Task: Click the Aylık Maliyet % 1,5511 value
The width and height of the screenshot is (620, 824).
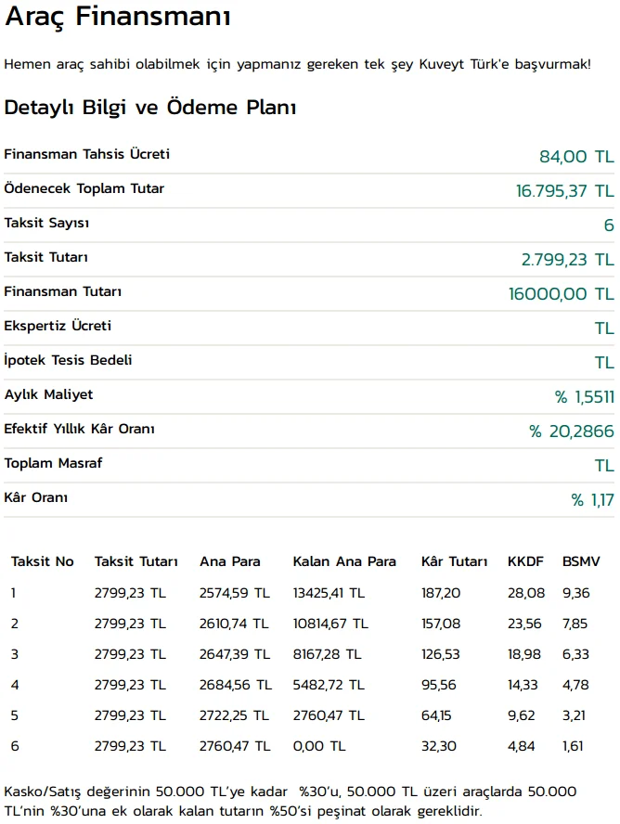Action: (x=585, y=397)
